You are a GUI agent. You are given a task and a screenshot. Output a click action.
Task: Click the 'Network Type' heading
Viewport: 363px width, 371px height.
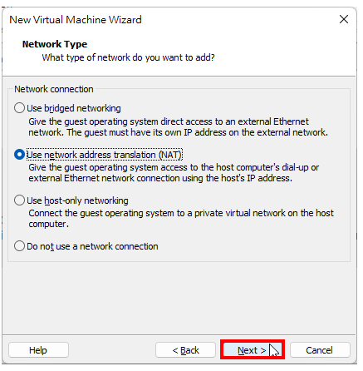click(55, 44)
